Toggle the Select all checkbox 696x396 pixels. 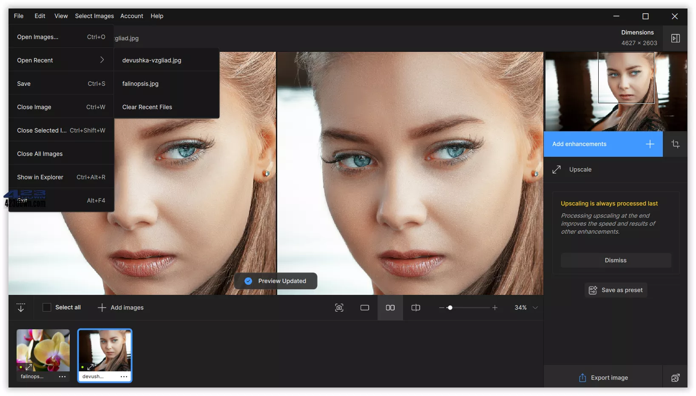47,307
